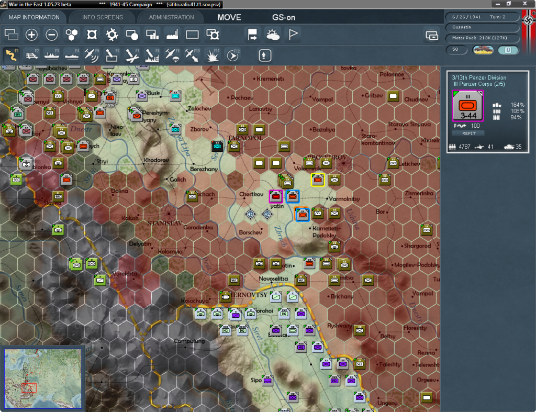This screenshot has height=412, width=536.
Task: Switch to the ADMINISTRATION tab
Action: [x=171, y=17]
